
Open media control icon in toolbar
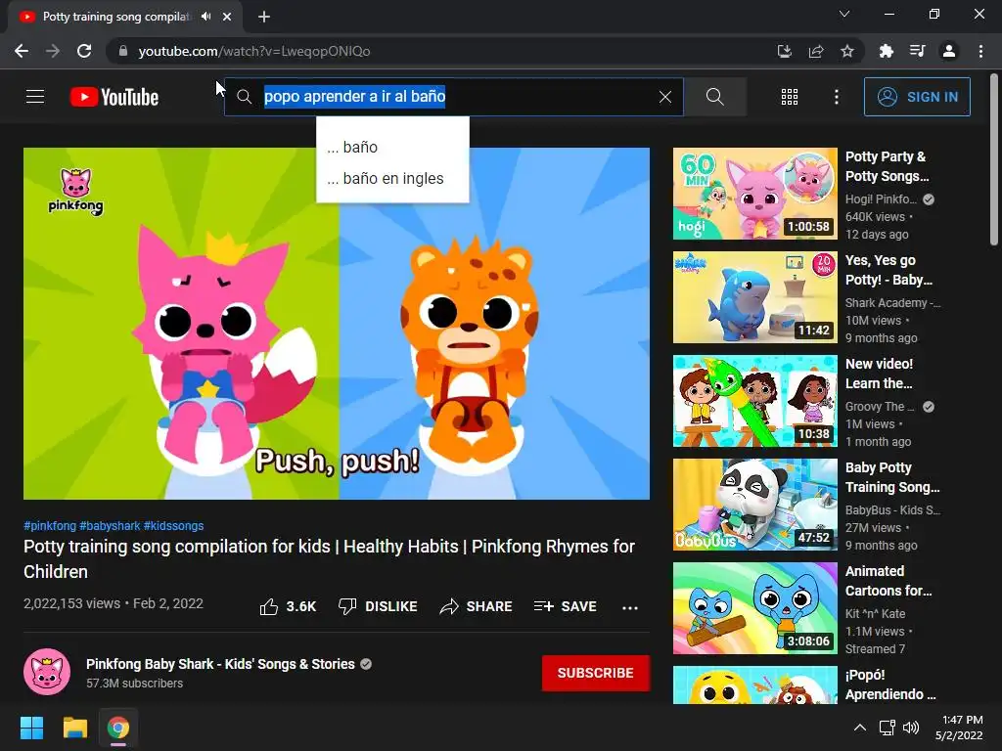(917, 51)
